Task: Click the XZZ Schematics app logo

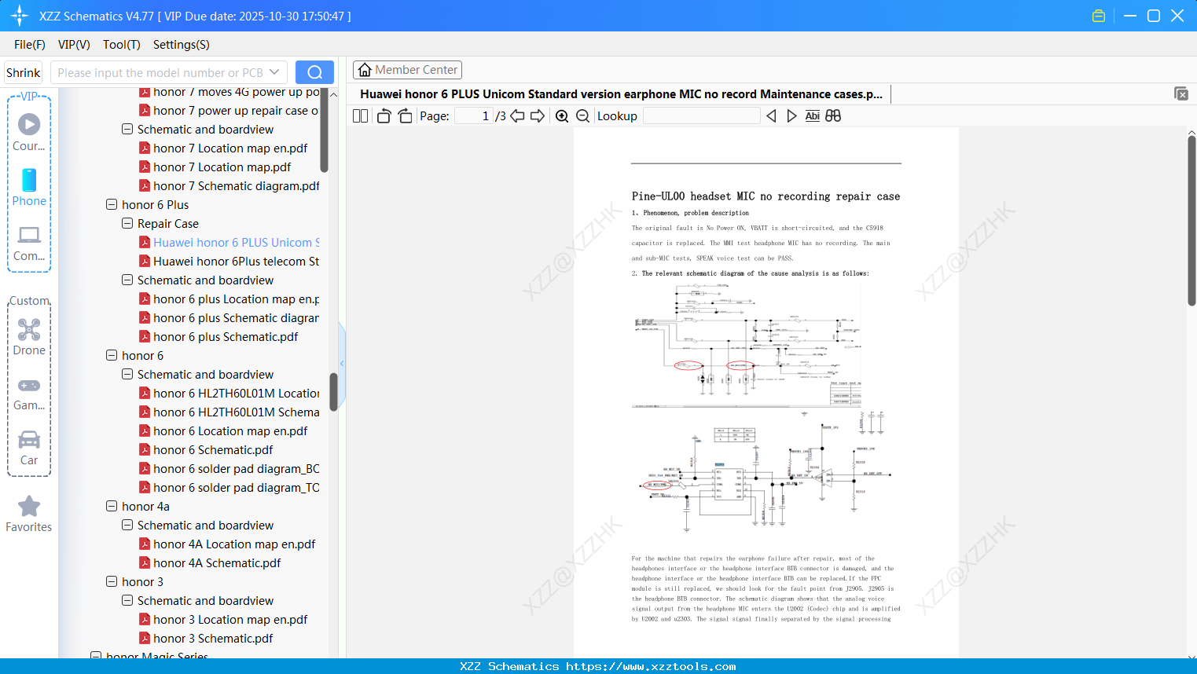Action: click(x=20, y=16)
